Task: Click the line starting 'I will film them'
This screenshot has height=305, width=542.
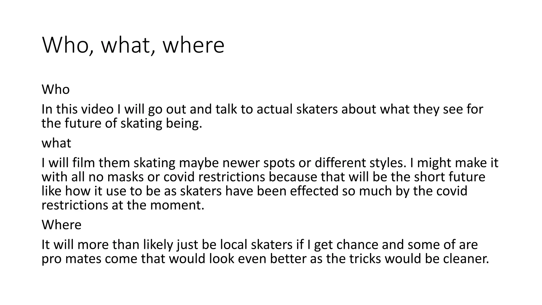Action: tap(270, 163)
